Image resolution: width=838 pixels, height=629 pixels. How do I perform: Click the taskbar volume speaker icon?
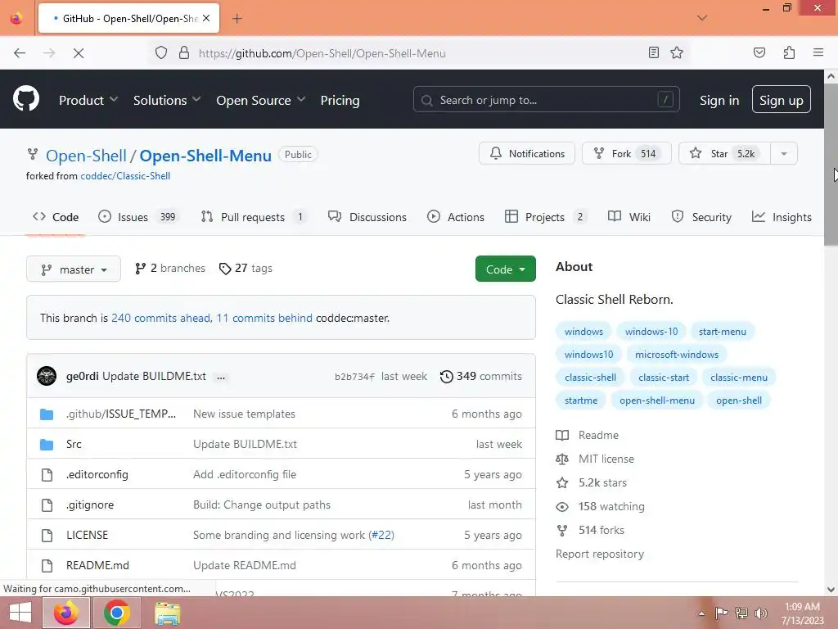tap(761, 613)
